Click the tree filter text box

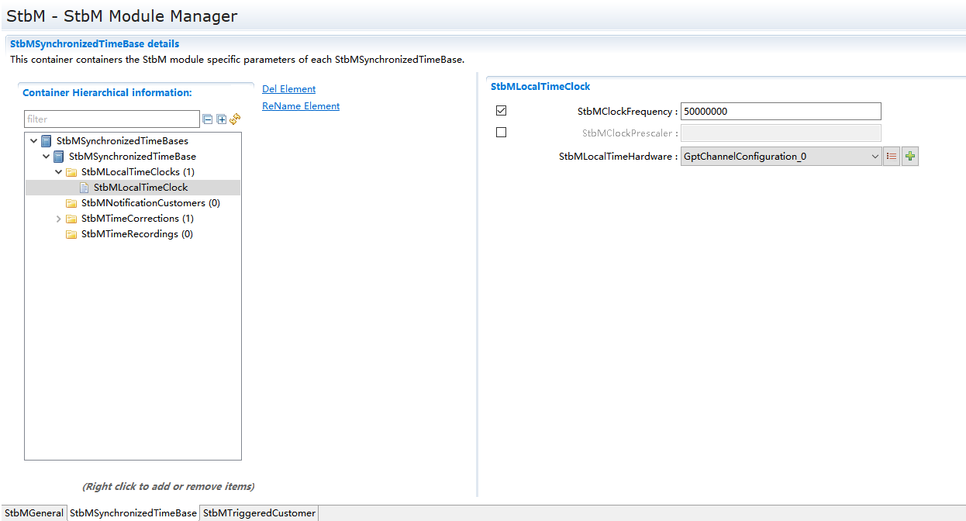coord(112,119)
